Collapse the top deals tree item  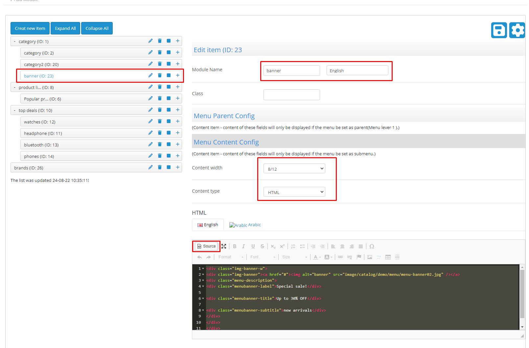pos(14,110)
